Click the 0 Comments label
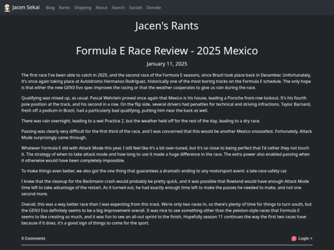334x250 pixels. tap(33, 238)
